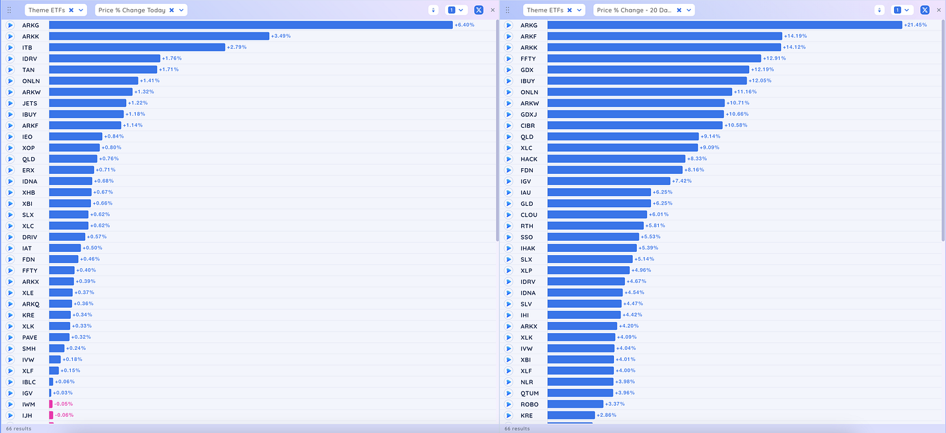Select the ONLN ticker in Today panel
Viewport: 946px width, 433px height.
(x=31, y=81)
